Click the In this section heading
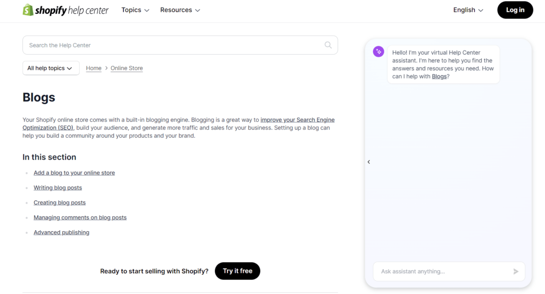The image size is (545, 294). click(49, 157)
